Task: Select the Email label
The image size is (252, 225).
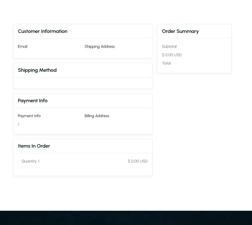Action: click(x=22, y=47)
